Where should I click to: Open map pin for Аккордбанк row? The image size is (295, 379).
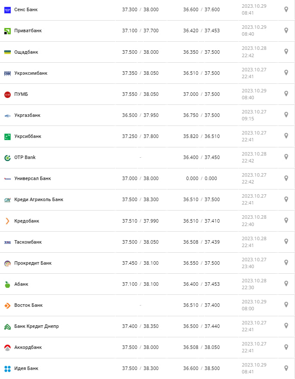pyautogui.click(x=286, y=347)
